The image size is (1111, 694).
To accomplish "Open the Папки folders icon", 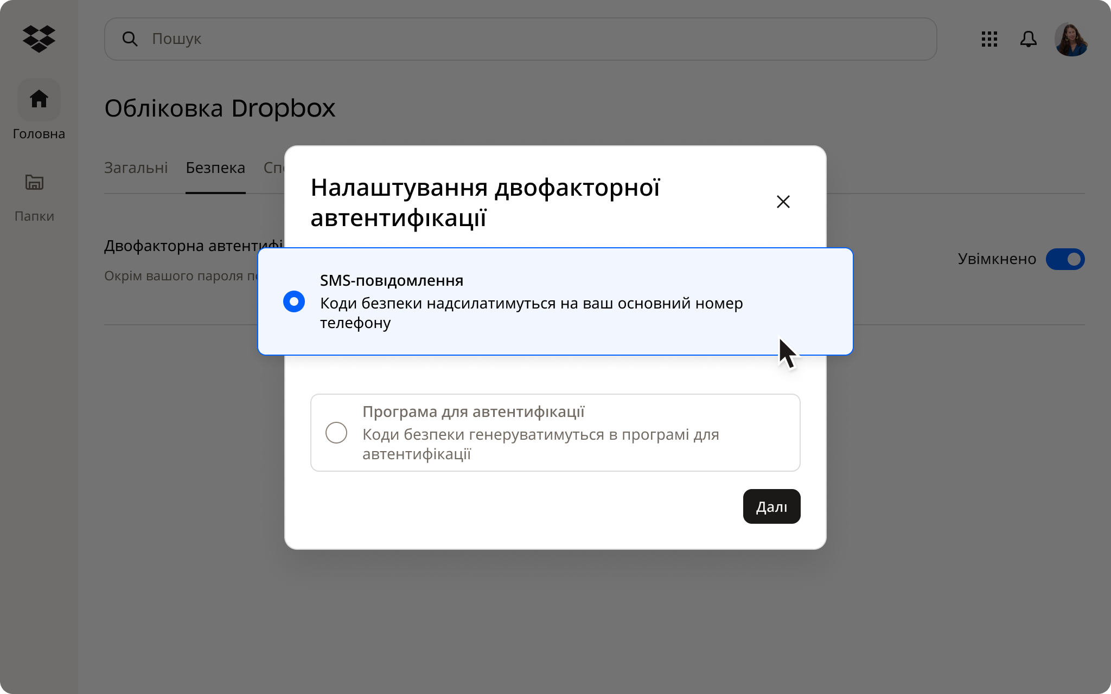I will (34, 182).
